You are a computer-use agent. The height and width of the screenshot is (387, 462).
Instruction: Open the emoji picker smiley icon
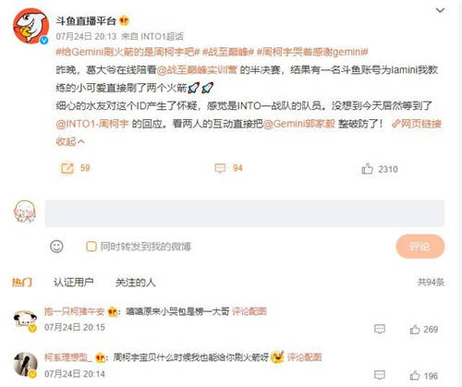[56, 247]
